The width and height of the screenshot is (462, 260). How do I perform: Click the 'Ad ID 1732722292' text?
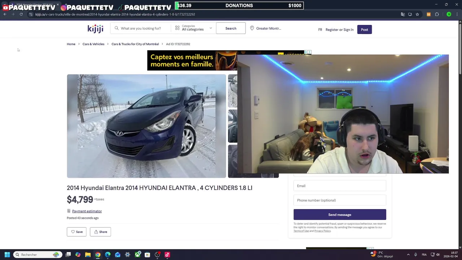[178, 44]
